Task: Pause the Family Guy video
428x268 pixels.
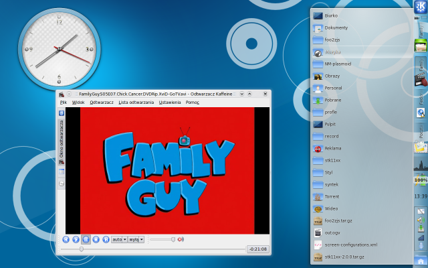Action: click(86, 240)
